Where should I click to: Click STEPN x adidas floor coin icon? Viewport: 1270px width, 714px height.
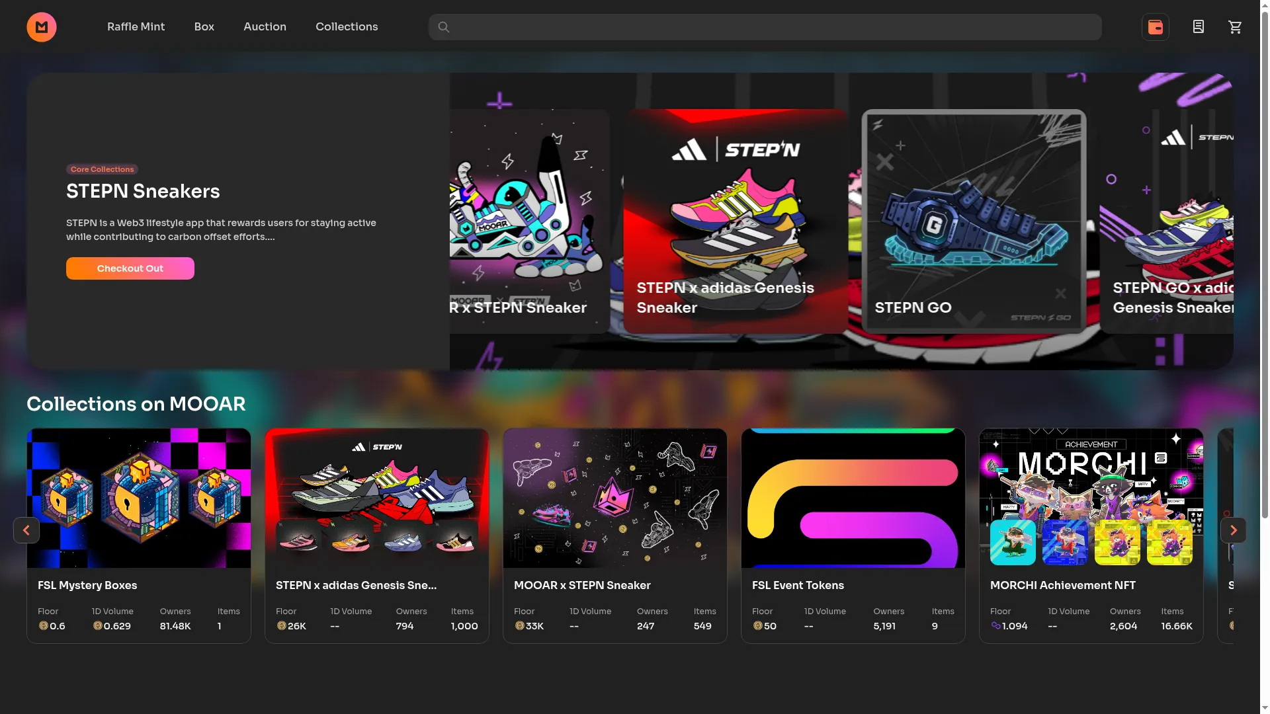pos(281,625)
